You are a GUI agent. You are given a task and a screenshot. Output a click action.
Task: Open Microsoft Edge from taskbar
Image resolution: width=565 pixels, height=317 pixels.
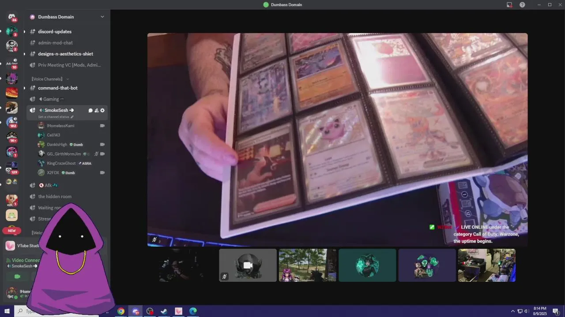193,311
